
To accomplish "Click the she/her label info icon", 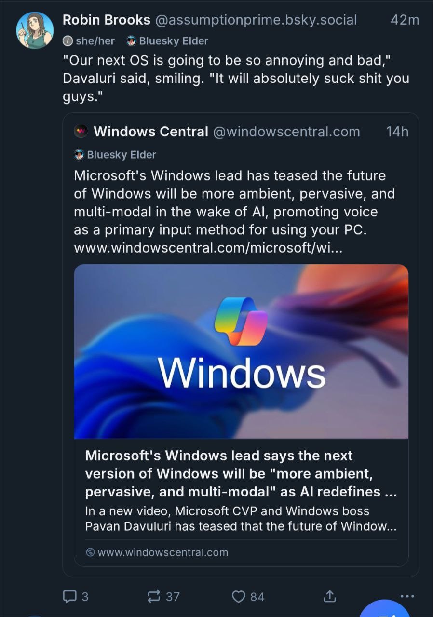I will (x=68, y=41).
